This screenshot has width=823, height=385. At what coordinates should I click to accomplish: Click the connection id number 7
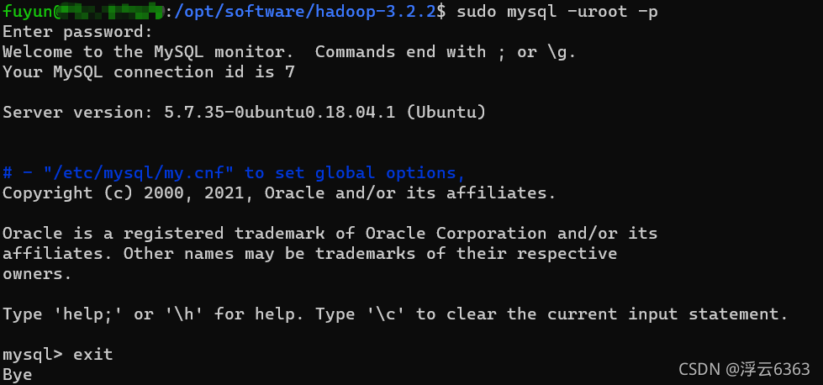290,71
